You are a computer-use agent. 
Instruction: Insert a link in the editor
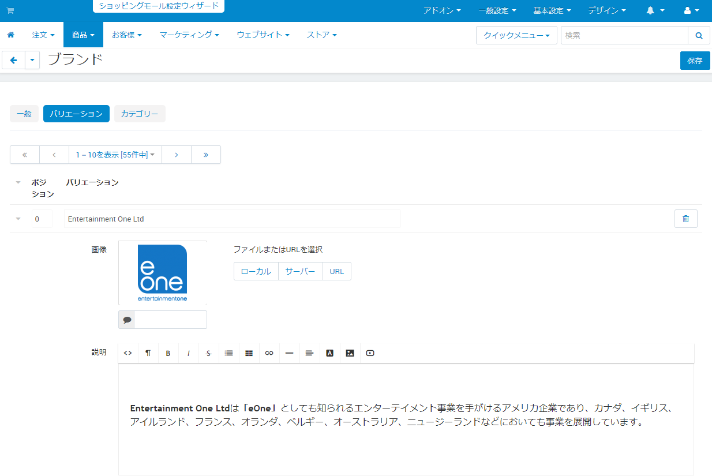(x=269, y=353)
